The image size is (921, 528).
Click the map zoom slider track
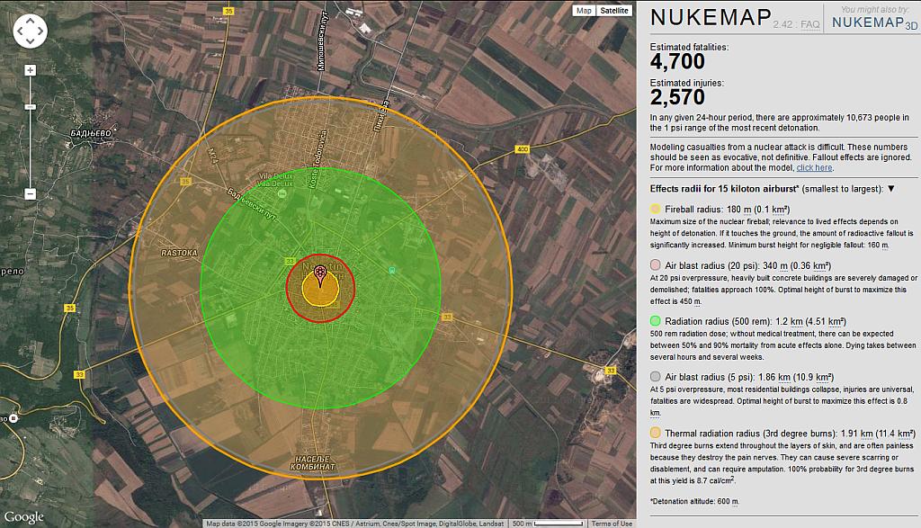click(x=31, y=144)
